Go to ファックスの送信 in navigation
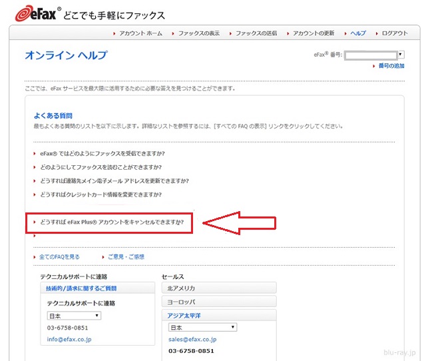Image resolution: width=426 pixels, height=361 pixels. click(x=256, y=33)
